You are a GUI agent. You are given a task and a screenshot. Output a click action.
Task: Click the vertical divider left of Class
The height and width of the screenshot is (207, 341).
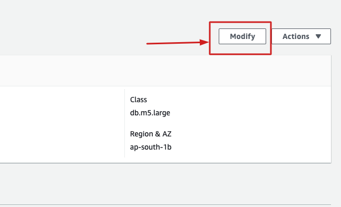[x=124, y=123]
